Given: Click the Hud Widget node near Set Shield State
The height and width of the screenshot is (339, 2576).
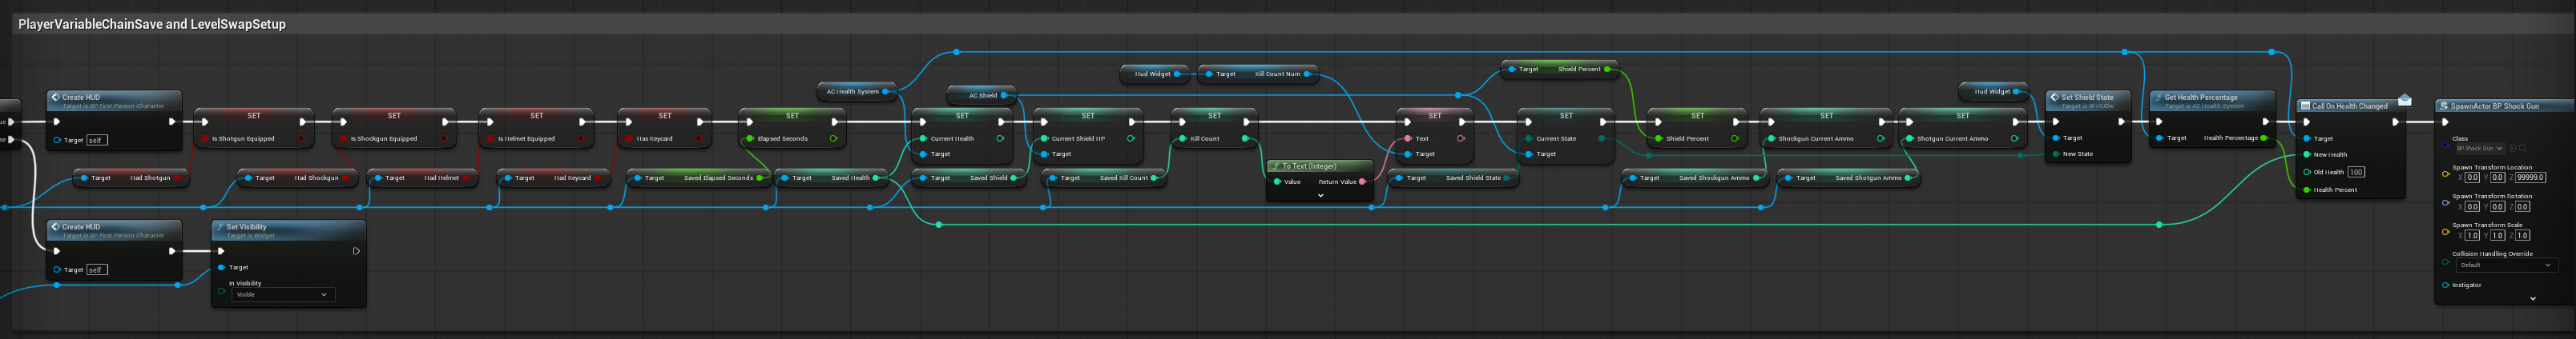Looking at the screenshot, I should point(1994,92).
